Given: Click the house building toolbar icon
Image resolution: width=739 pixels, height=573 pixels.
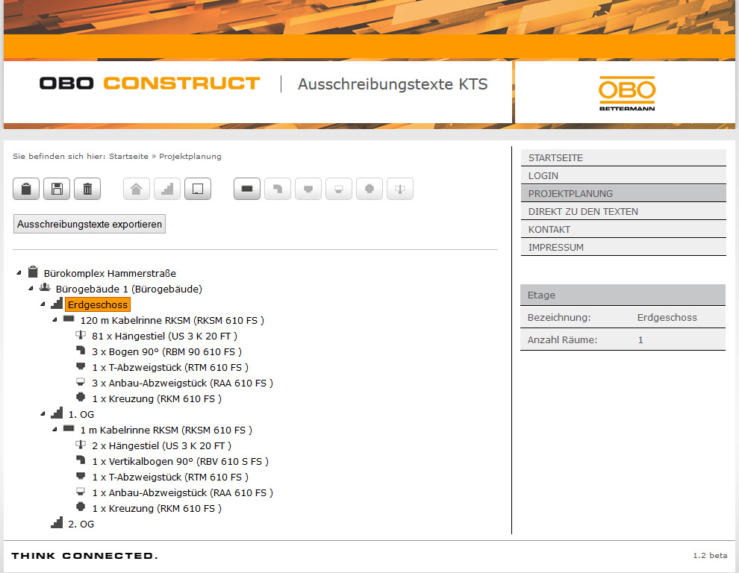Looking at the screenshot, I should point(136,189).
